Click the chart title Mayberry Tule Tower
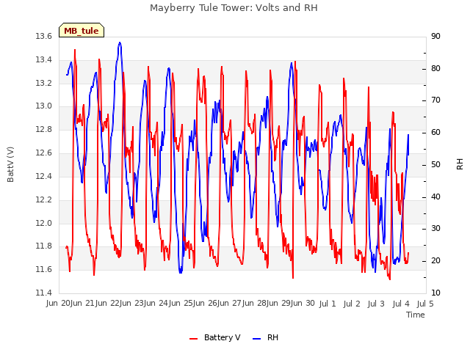 [234, 8]
